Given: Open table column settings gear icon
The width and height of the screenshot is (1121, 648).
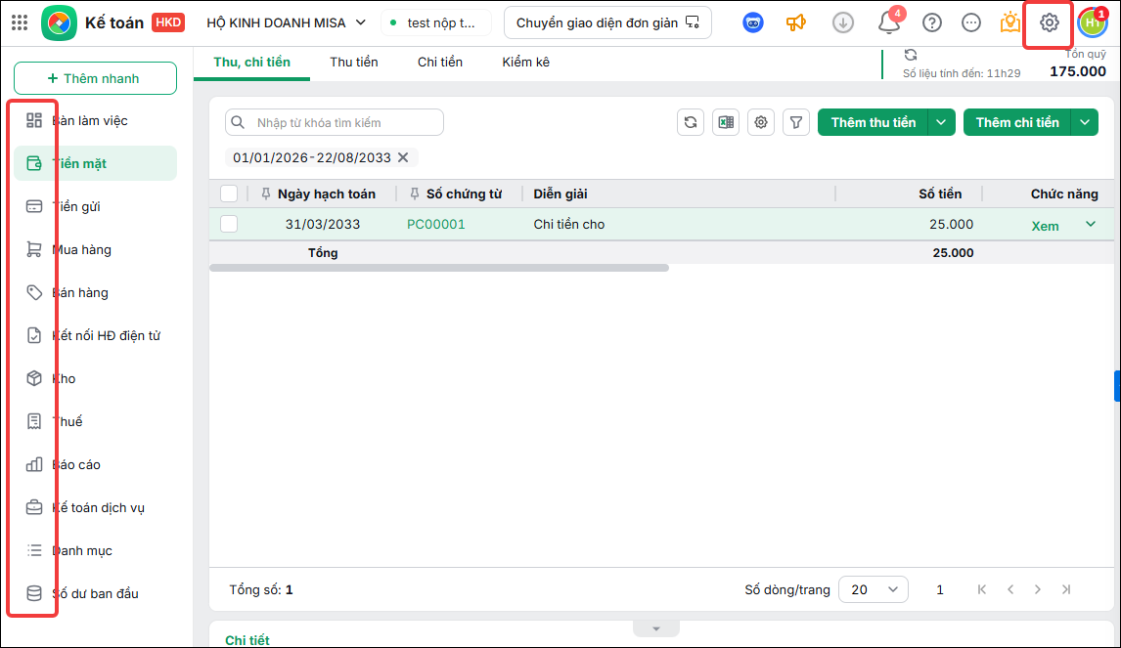Looking at the screenshot, I should (x=761, y=122).
